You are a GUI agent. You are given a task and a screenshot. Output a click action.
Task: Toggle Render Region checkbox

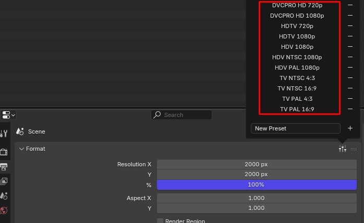point(160,221)
